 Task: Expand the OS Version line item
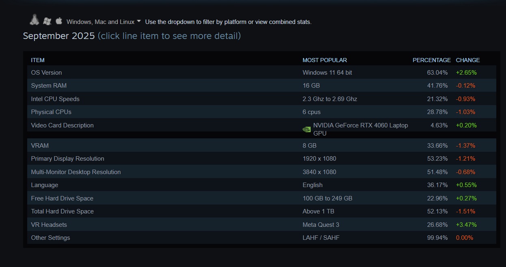[47, 73]
